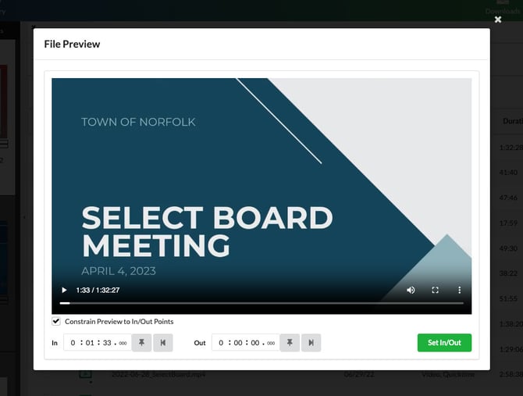Enter fullscreen mode for the video
The width and height of the screenshot is (523, 396).
(436, 290)
